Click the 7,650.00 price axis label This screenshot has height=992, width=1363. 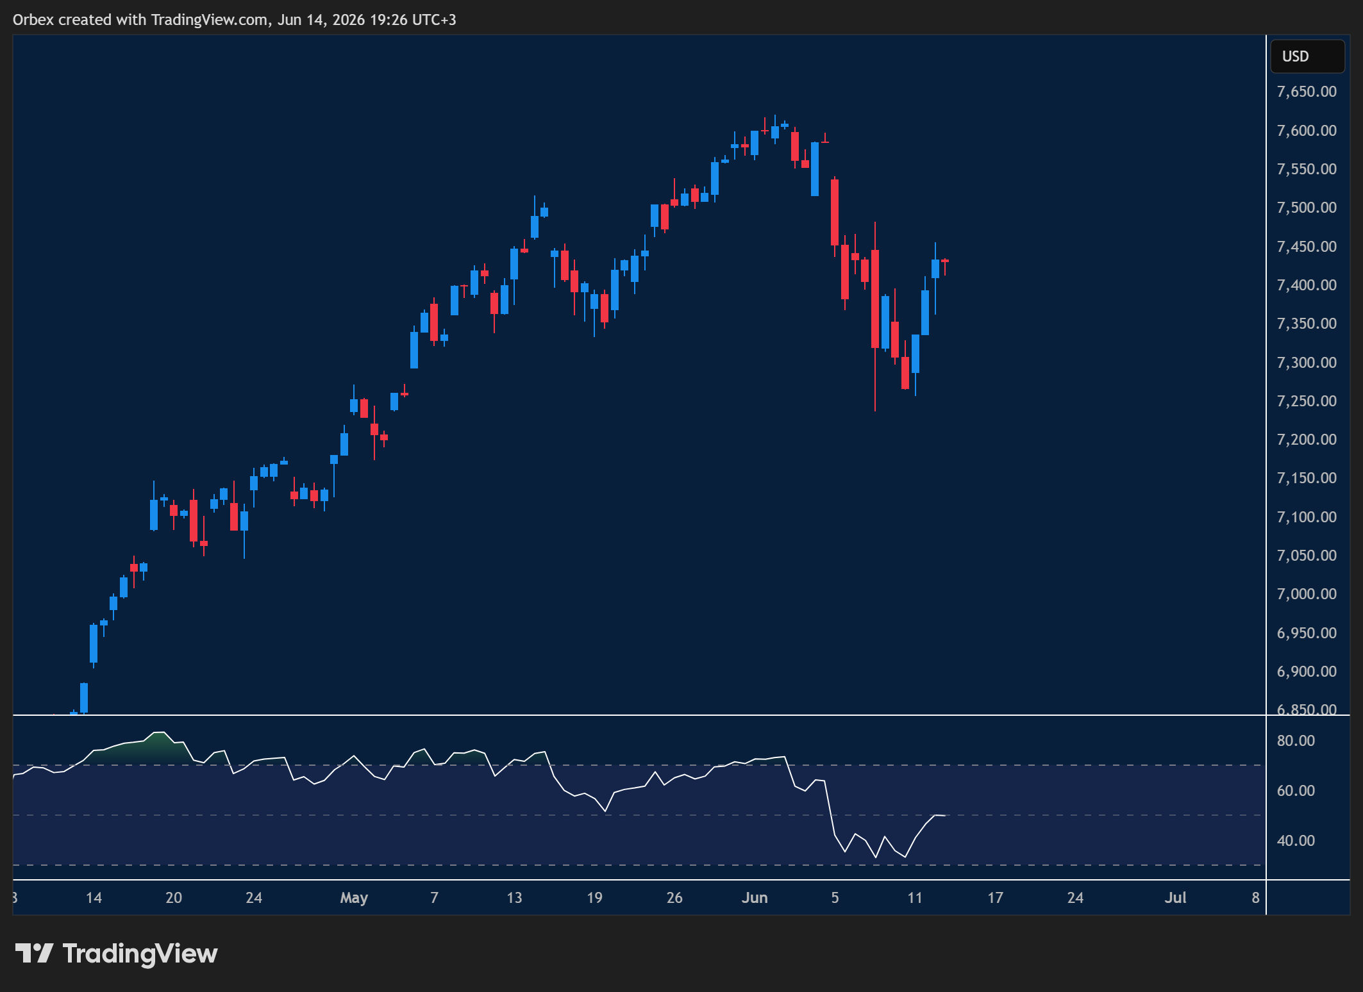[x=1307, y=92]
